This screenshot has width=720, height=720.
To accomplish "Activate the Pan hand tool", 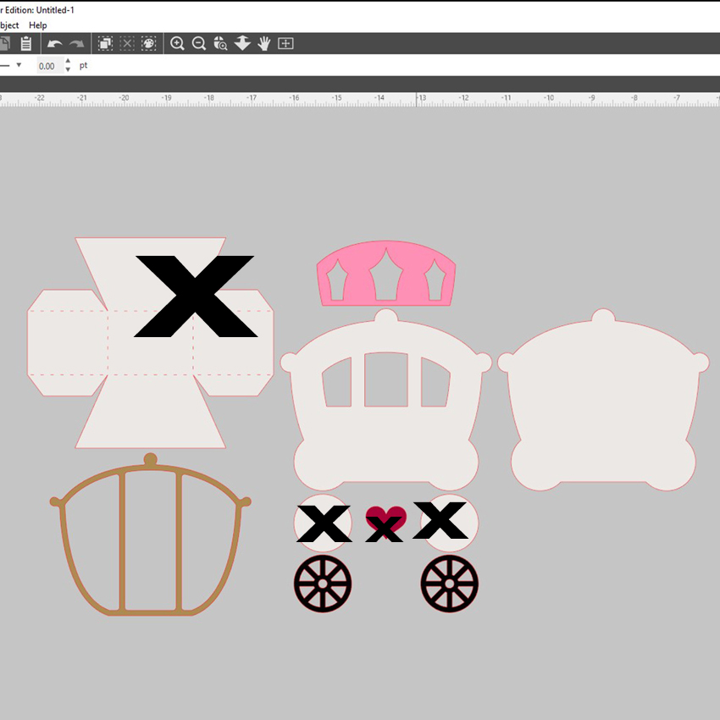I will (x=264, y=43).
